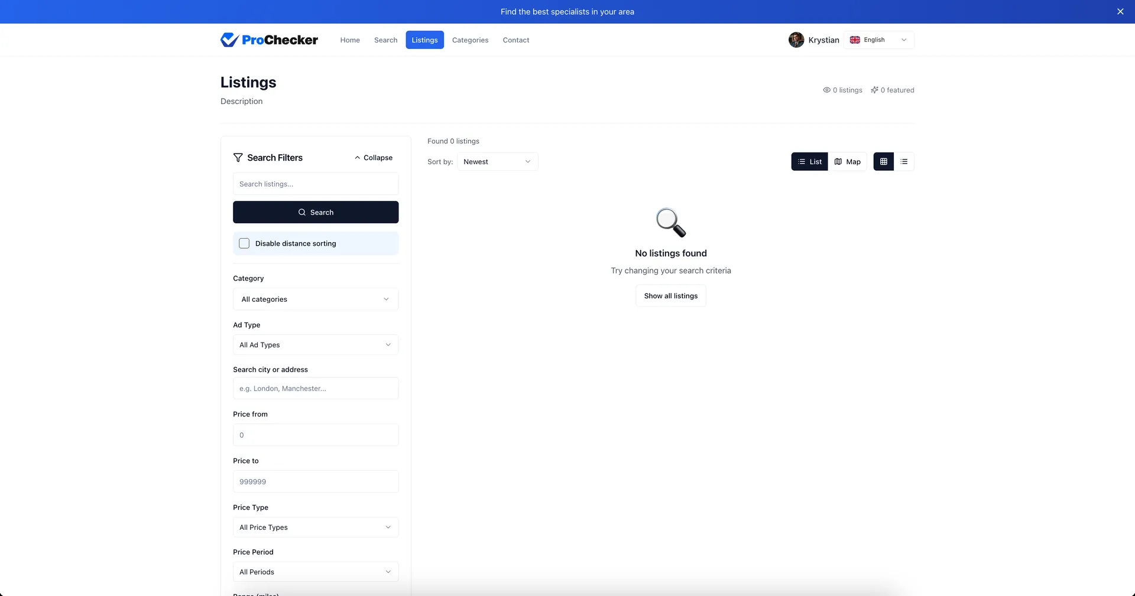
Task: Open the All categories dropdown
Action: (x=315, y=299)
